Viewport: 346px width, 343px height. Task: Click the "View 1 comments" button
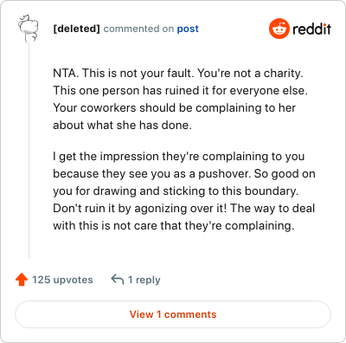173,314
